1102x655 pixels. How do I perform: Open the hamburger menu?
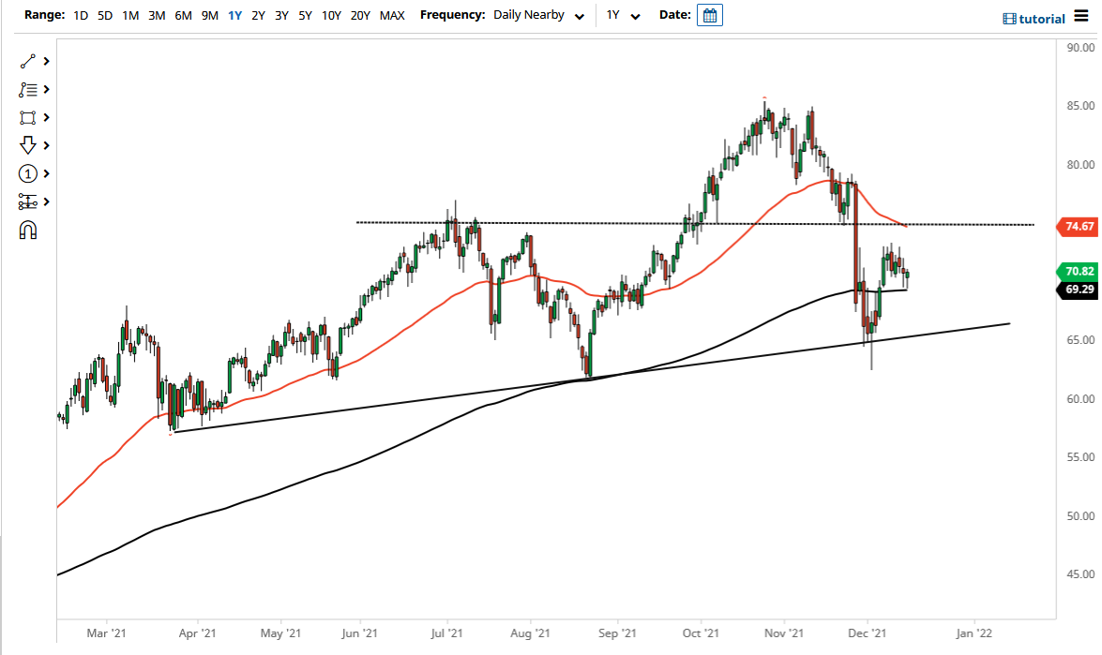click(x=1080, y=18)
